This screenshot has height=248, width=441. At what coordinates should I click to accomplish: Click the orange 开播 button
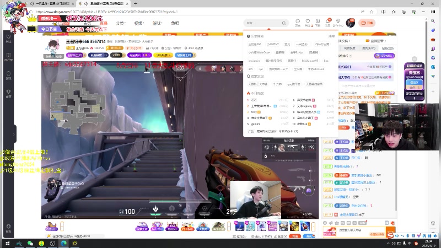pos(367,23)
